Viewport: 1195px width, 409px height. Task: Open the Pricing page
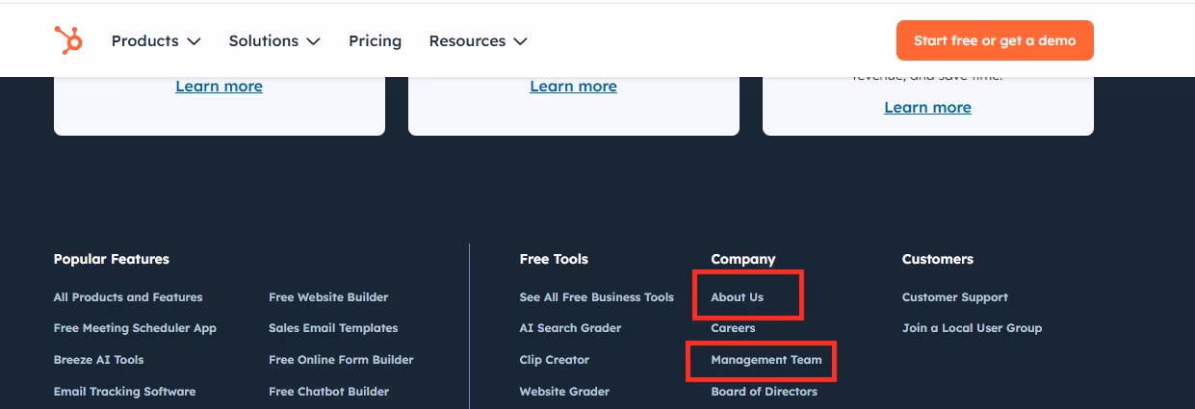[x=375, y=40]
